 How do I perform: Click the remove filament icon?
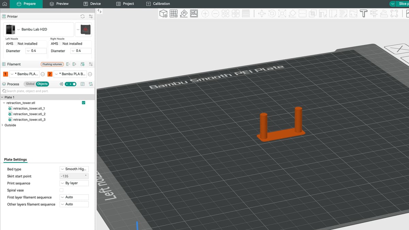68,64
